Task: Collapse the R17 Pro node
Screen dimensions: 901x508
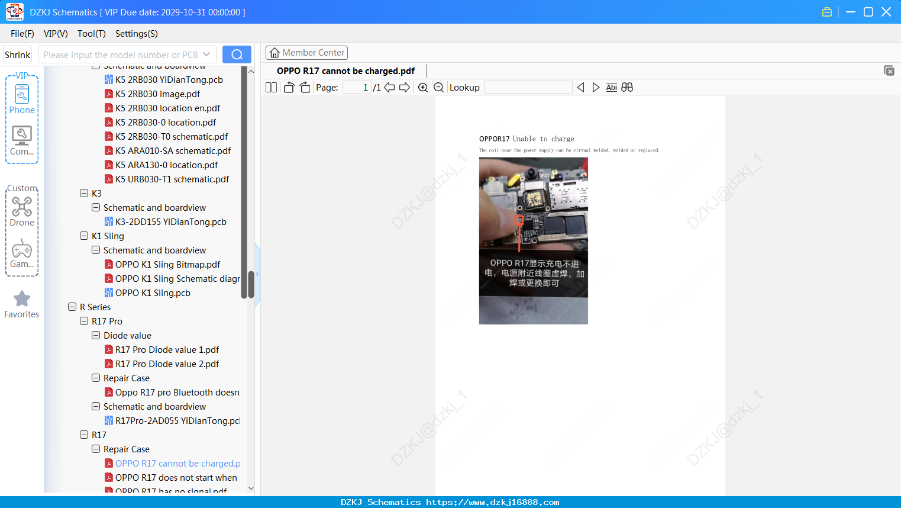Action: tap(84, 321)
